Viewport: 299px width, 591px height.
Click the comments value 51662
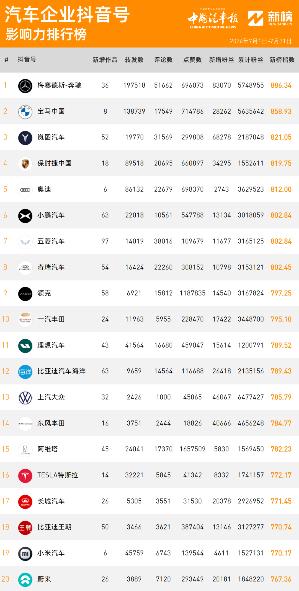163,85
